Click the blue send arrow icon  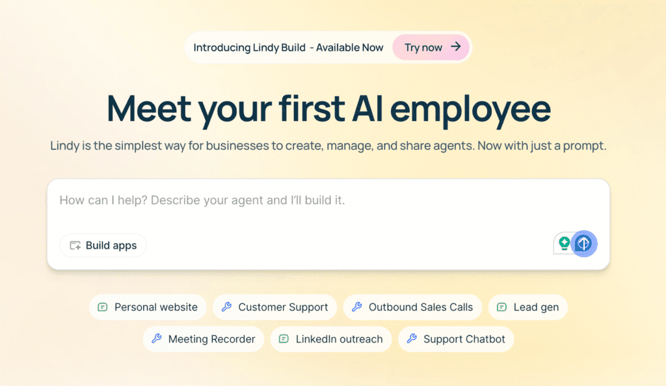(583, 243)
